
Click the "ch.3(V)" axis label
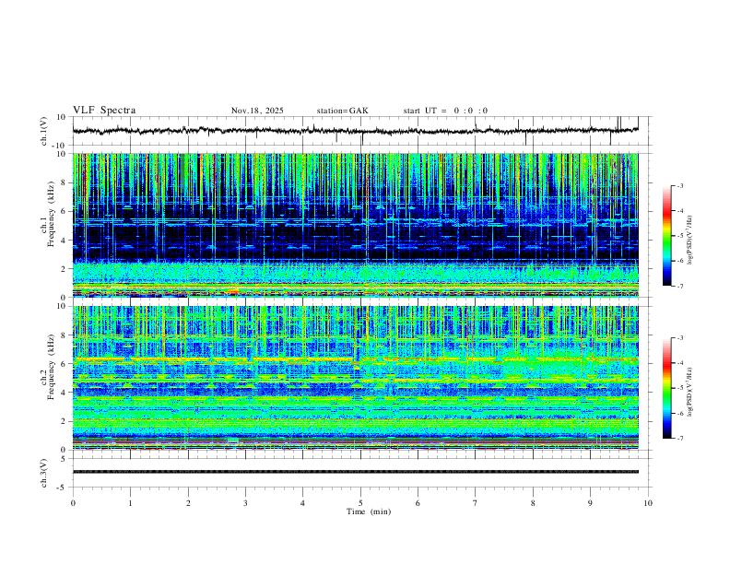[44, 474]
